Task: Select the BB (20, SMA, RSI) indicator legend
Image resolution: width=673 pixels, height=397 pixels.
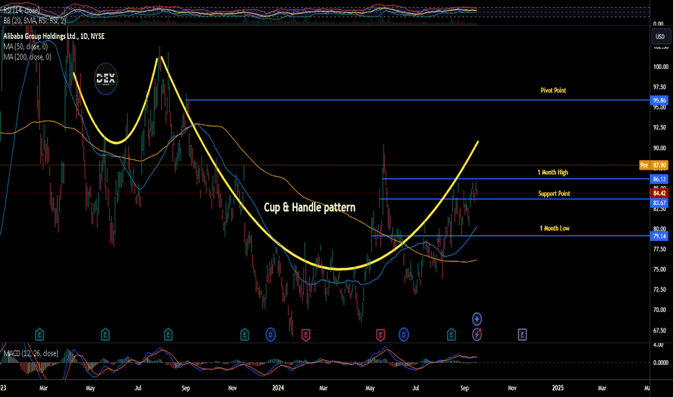Action: (x=35, y=20)
